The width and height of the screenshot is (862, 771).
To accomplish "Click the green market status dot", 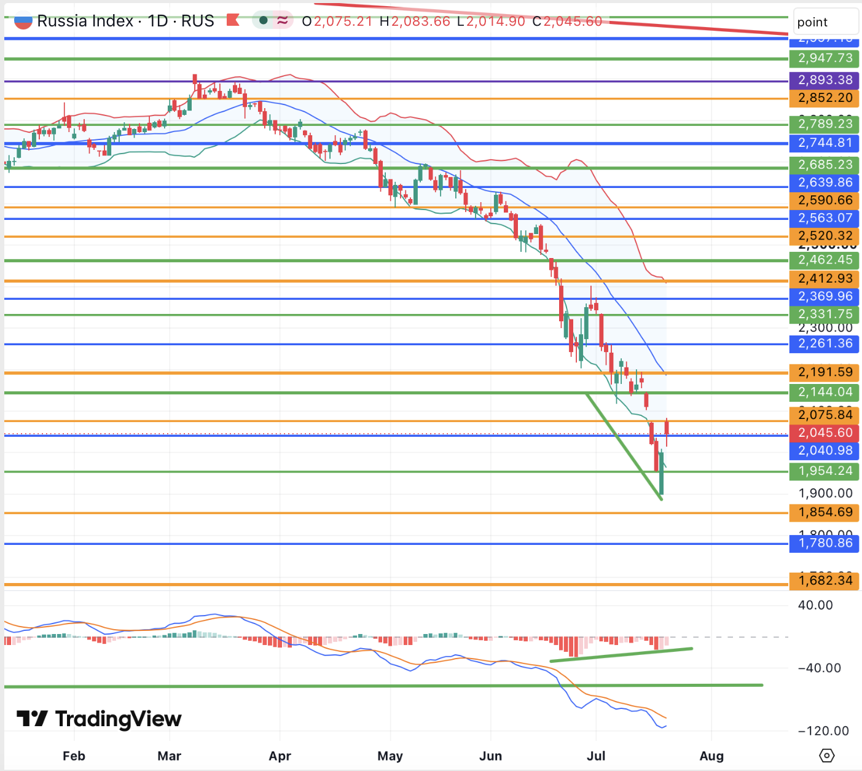I will (264, 20).
